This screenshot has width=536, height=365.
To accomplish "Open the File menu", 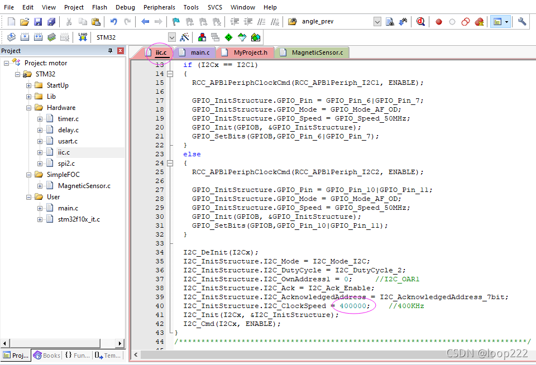I will (9, 7).
